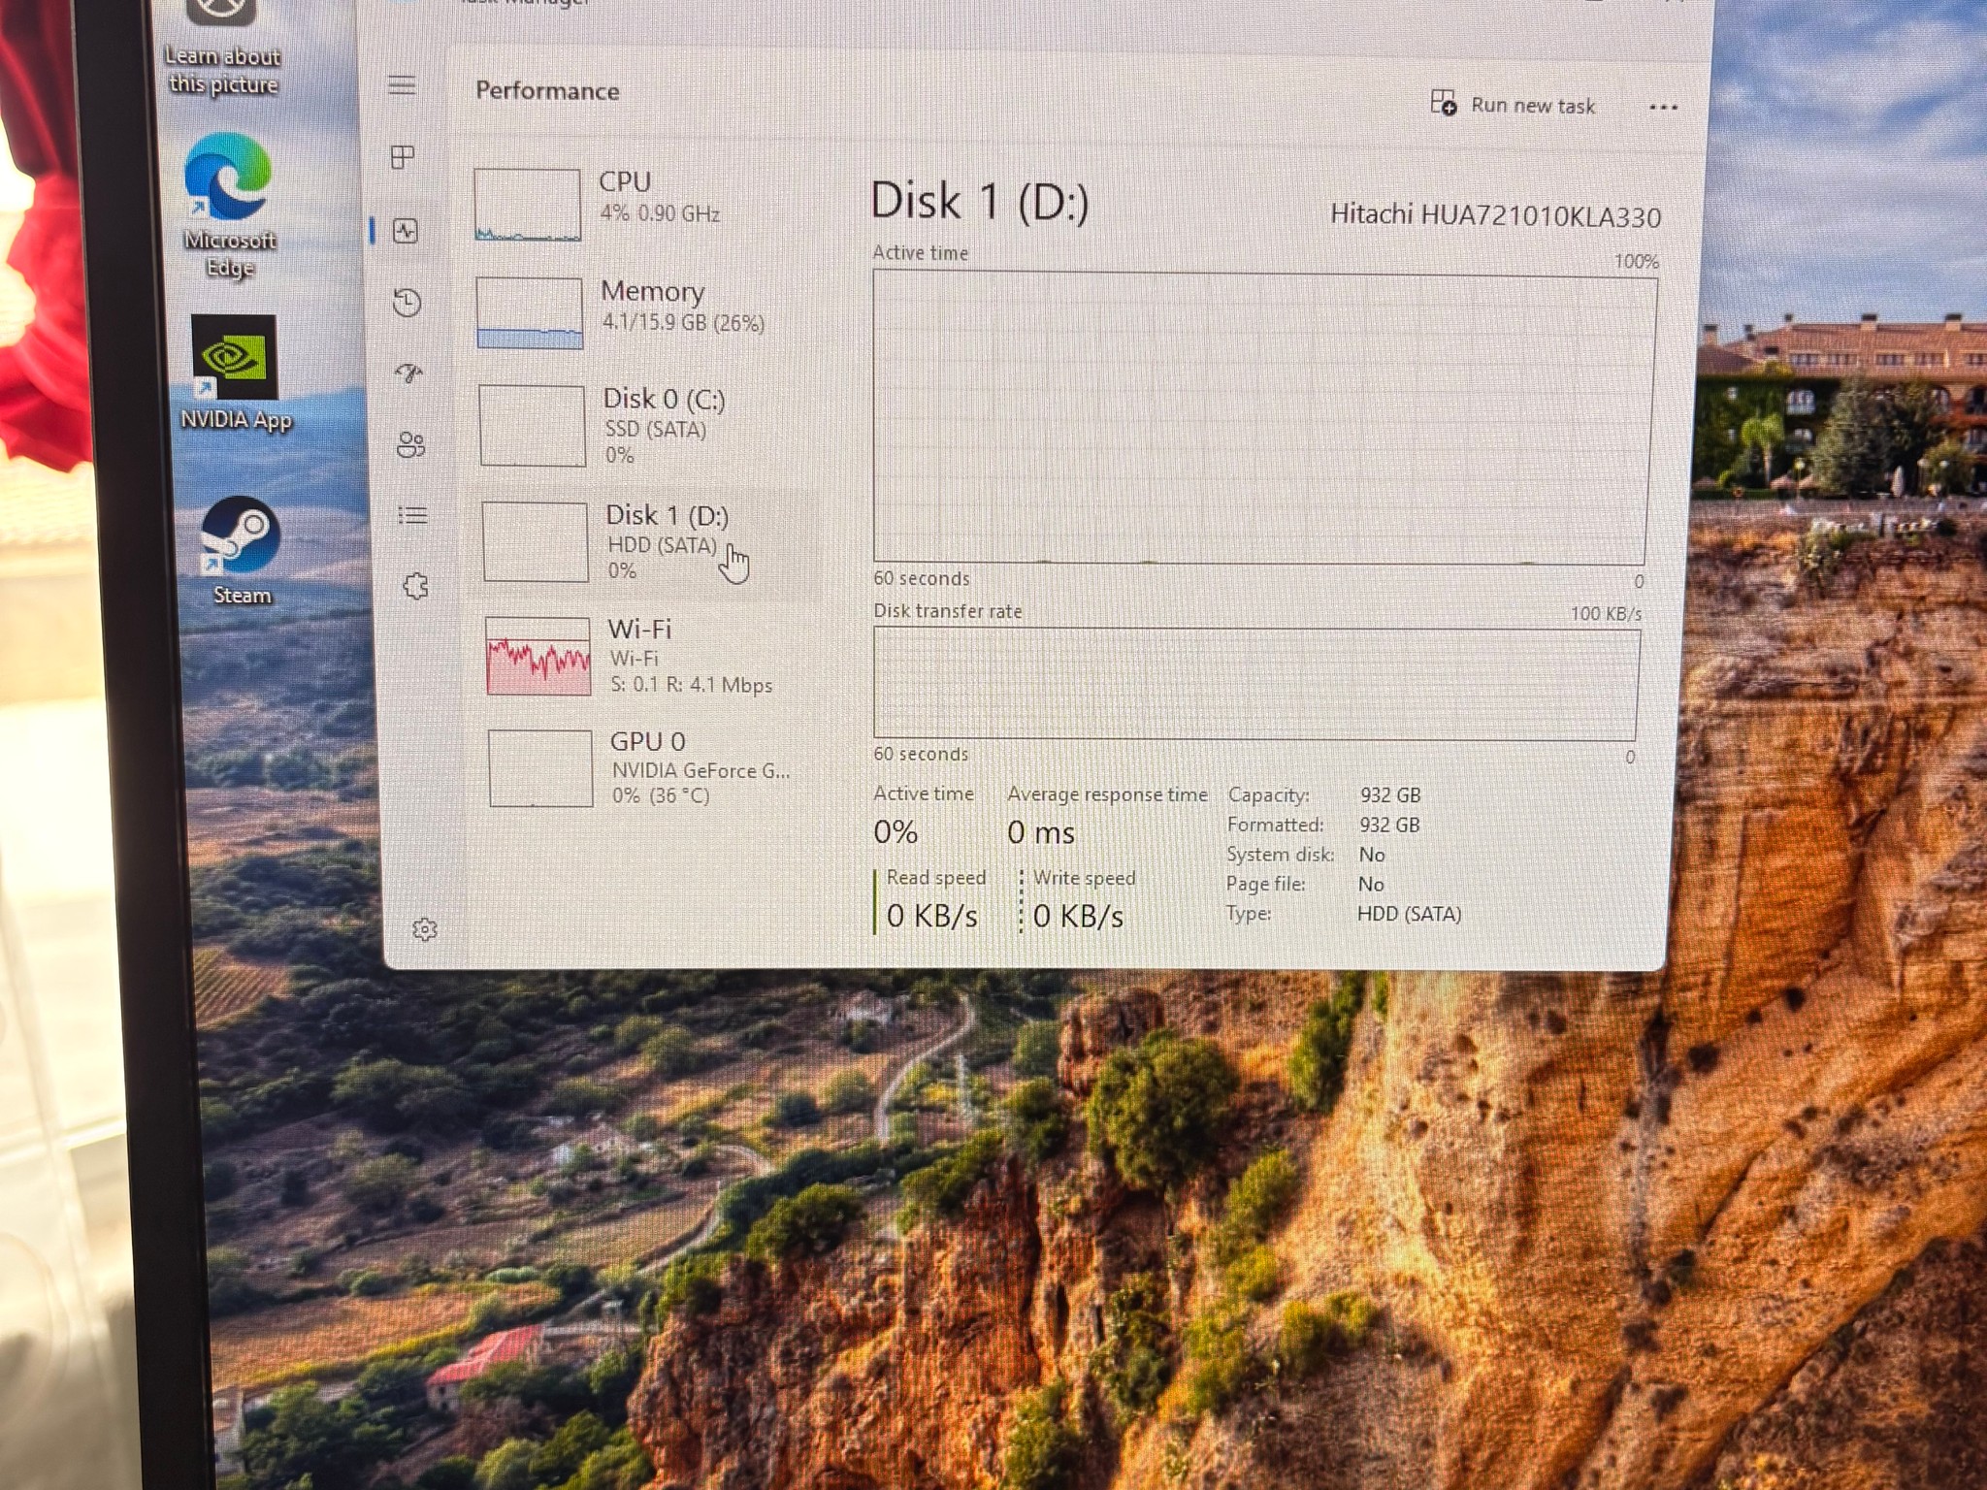The image size is (1987, 1490).
Task: Click the Performance page title
Action: point(547,91)
